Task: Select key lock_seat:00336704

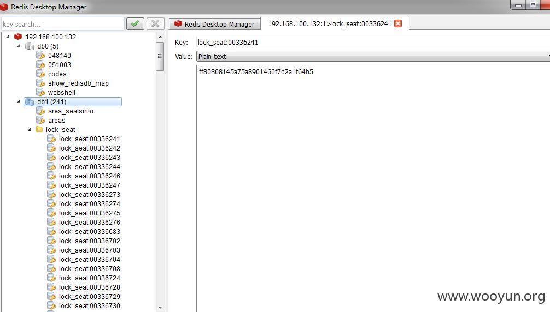Action: pos(90,260)
